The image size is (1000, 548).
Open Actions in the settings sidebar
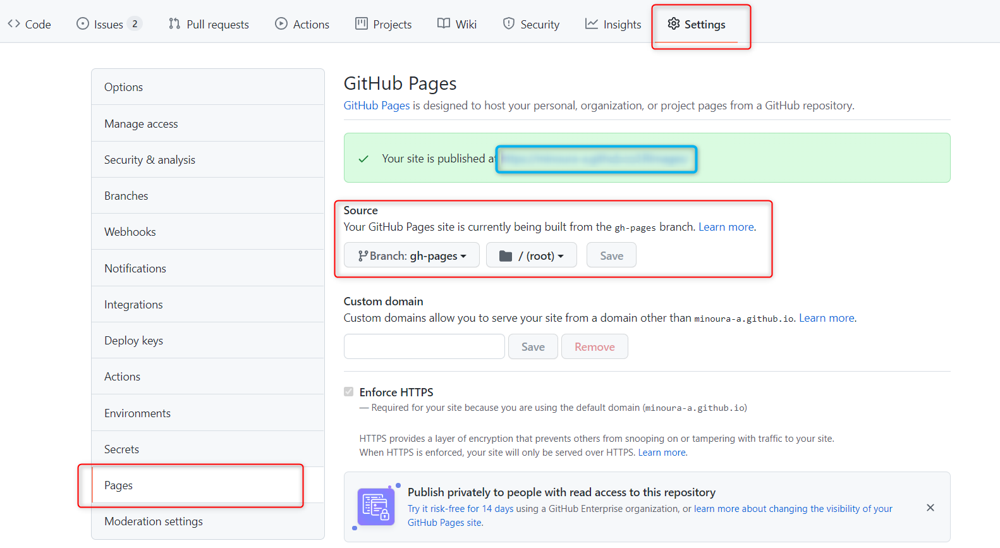208,377
